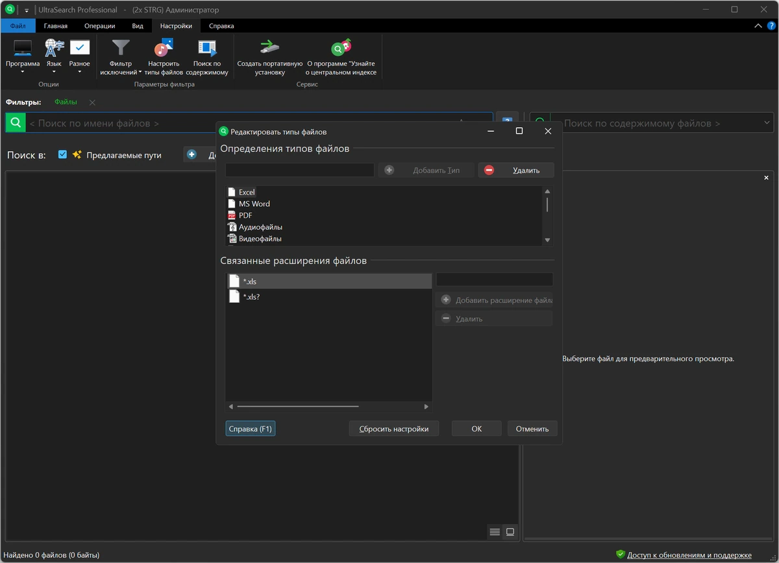Switch to list view layout icon

(x=495, y=532)
